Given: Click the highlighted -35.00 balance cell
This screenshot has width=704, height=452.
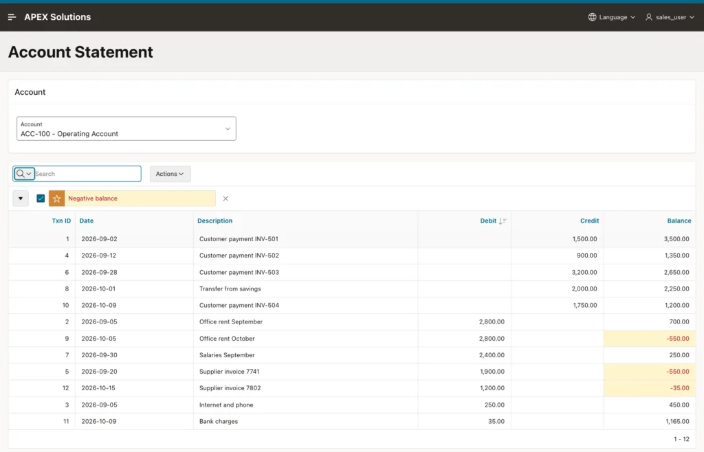Looking at the screenshot, I should (x=649, y=388).
